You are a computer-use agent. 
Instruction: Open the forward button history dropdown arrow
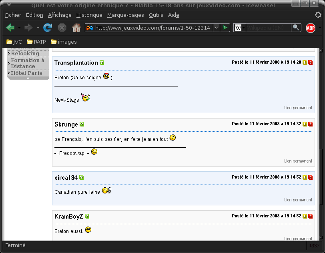point(38,28)
